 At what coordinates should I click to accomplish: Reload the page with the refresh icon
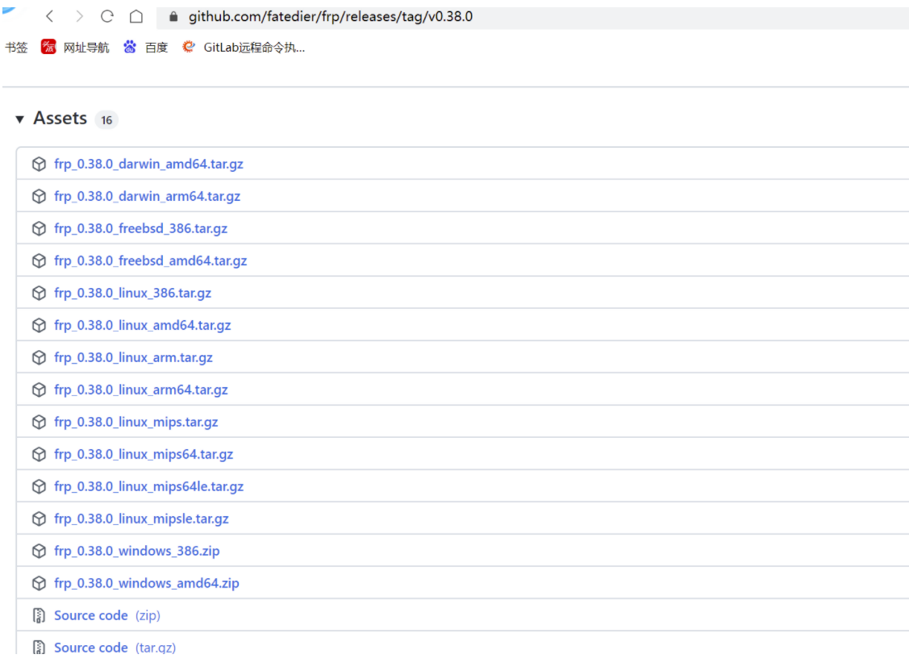coord(107,16)
